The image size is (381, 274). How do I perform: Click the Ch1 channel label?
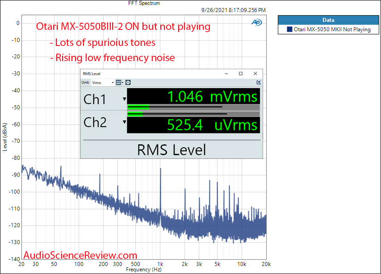click(95, 99)
